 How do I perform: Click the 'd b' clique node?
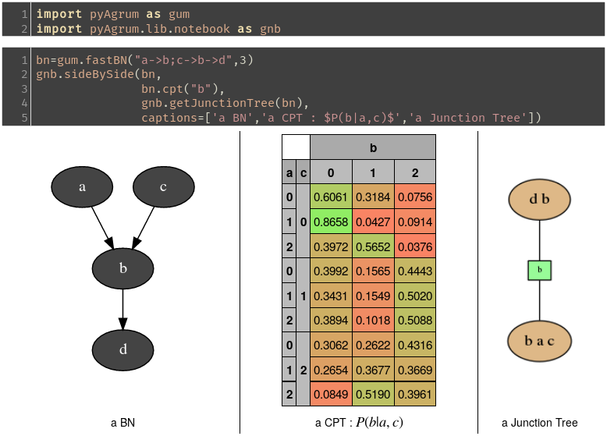coord(539,199)
